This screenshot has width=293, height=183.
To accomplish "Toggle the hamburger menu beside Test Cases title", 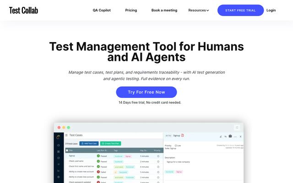I will (66, 135).
